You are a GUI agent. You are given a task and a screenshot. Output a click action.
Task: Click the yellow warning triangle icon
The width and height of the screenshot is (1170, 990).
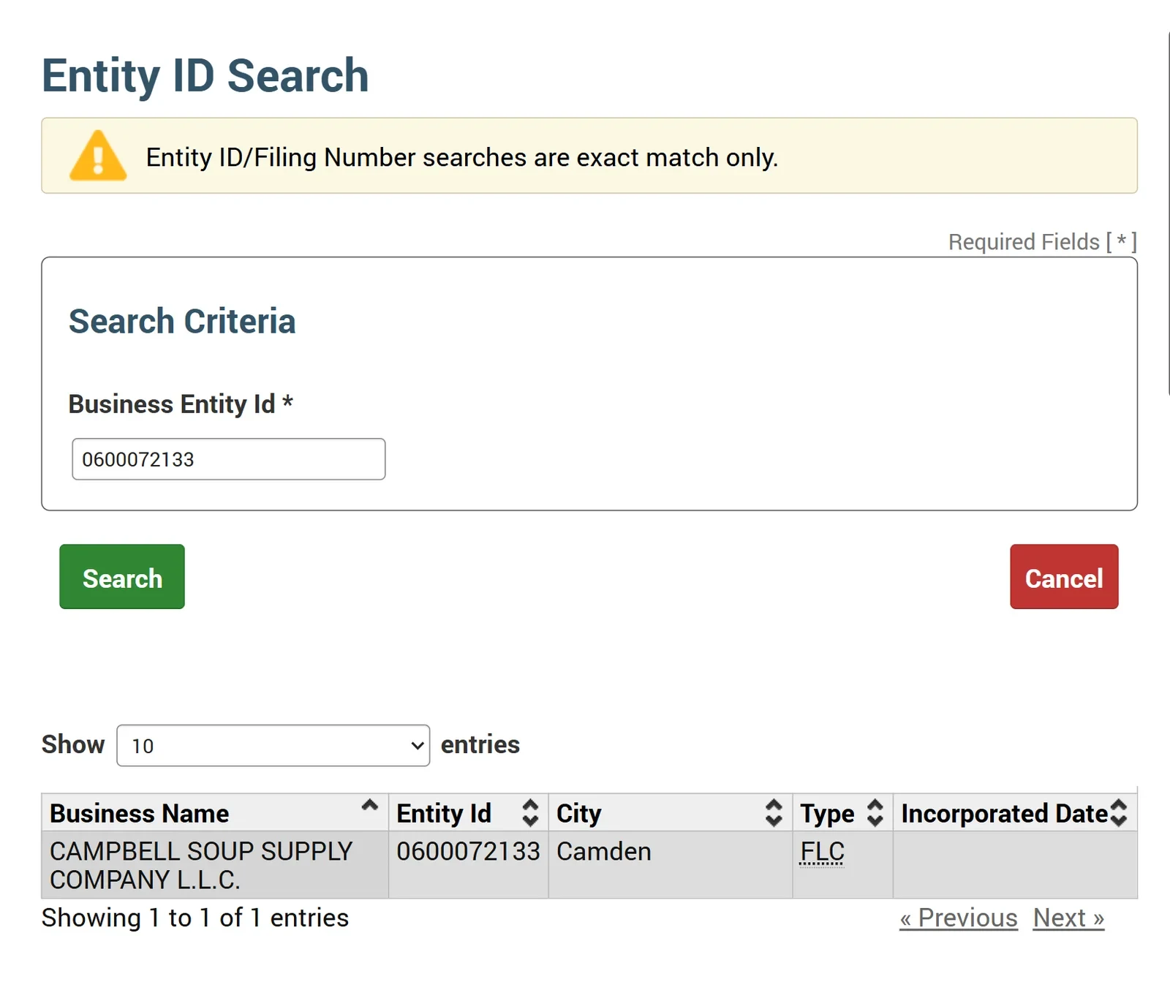pyautogui.click(x=98, y=155)
